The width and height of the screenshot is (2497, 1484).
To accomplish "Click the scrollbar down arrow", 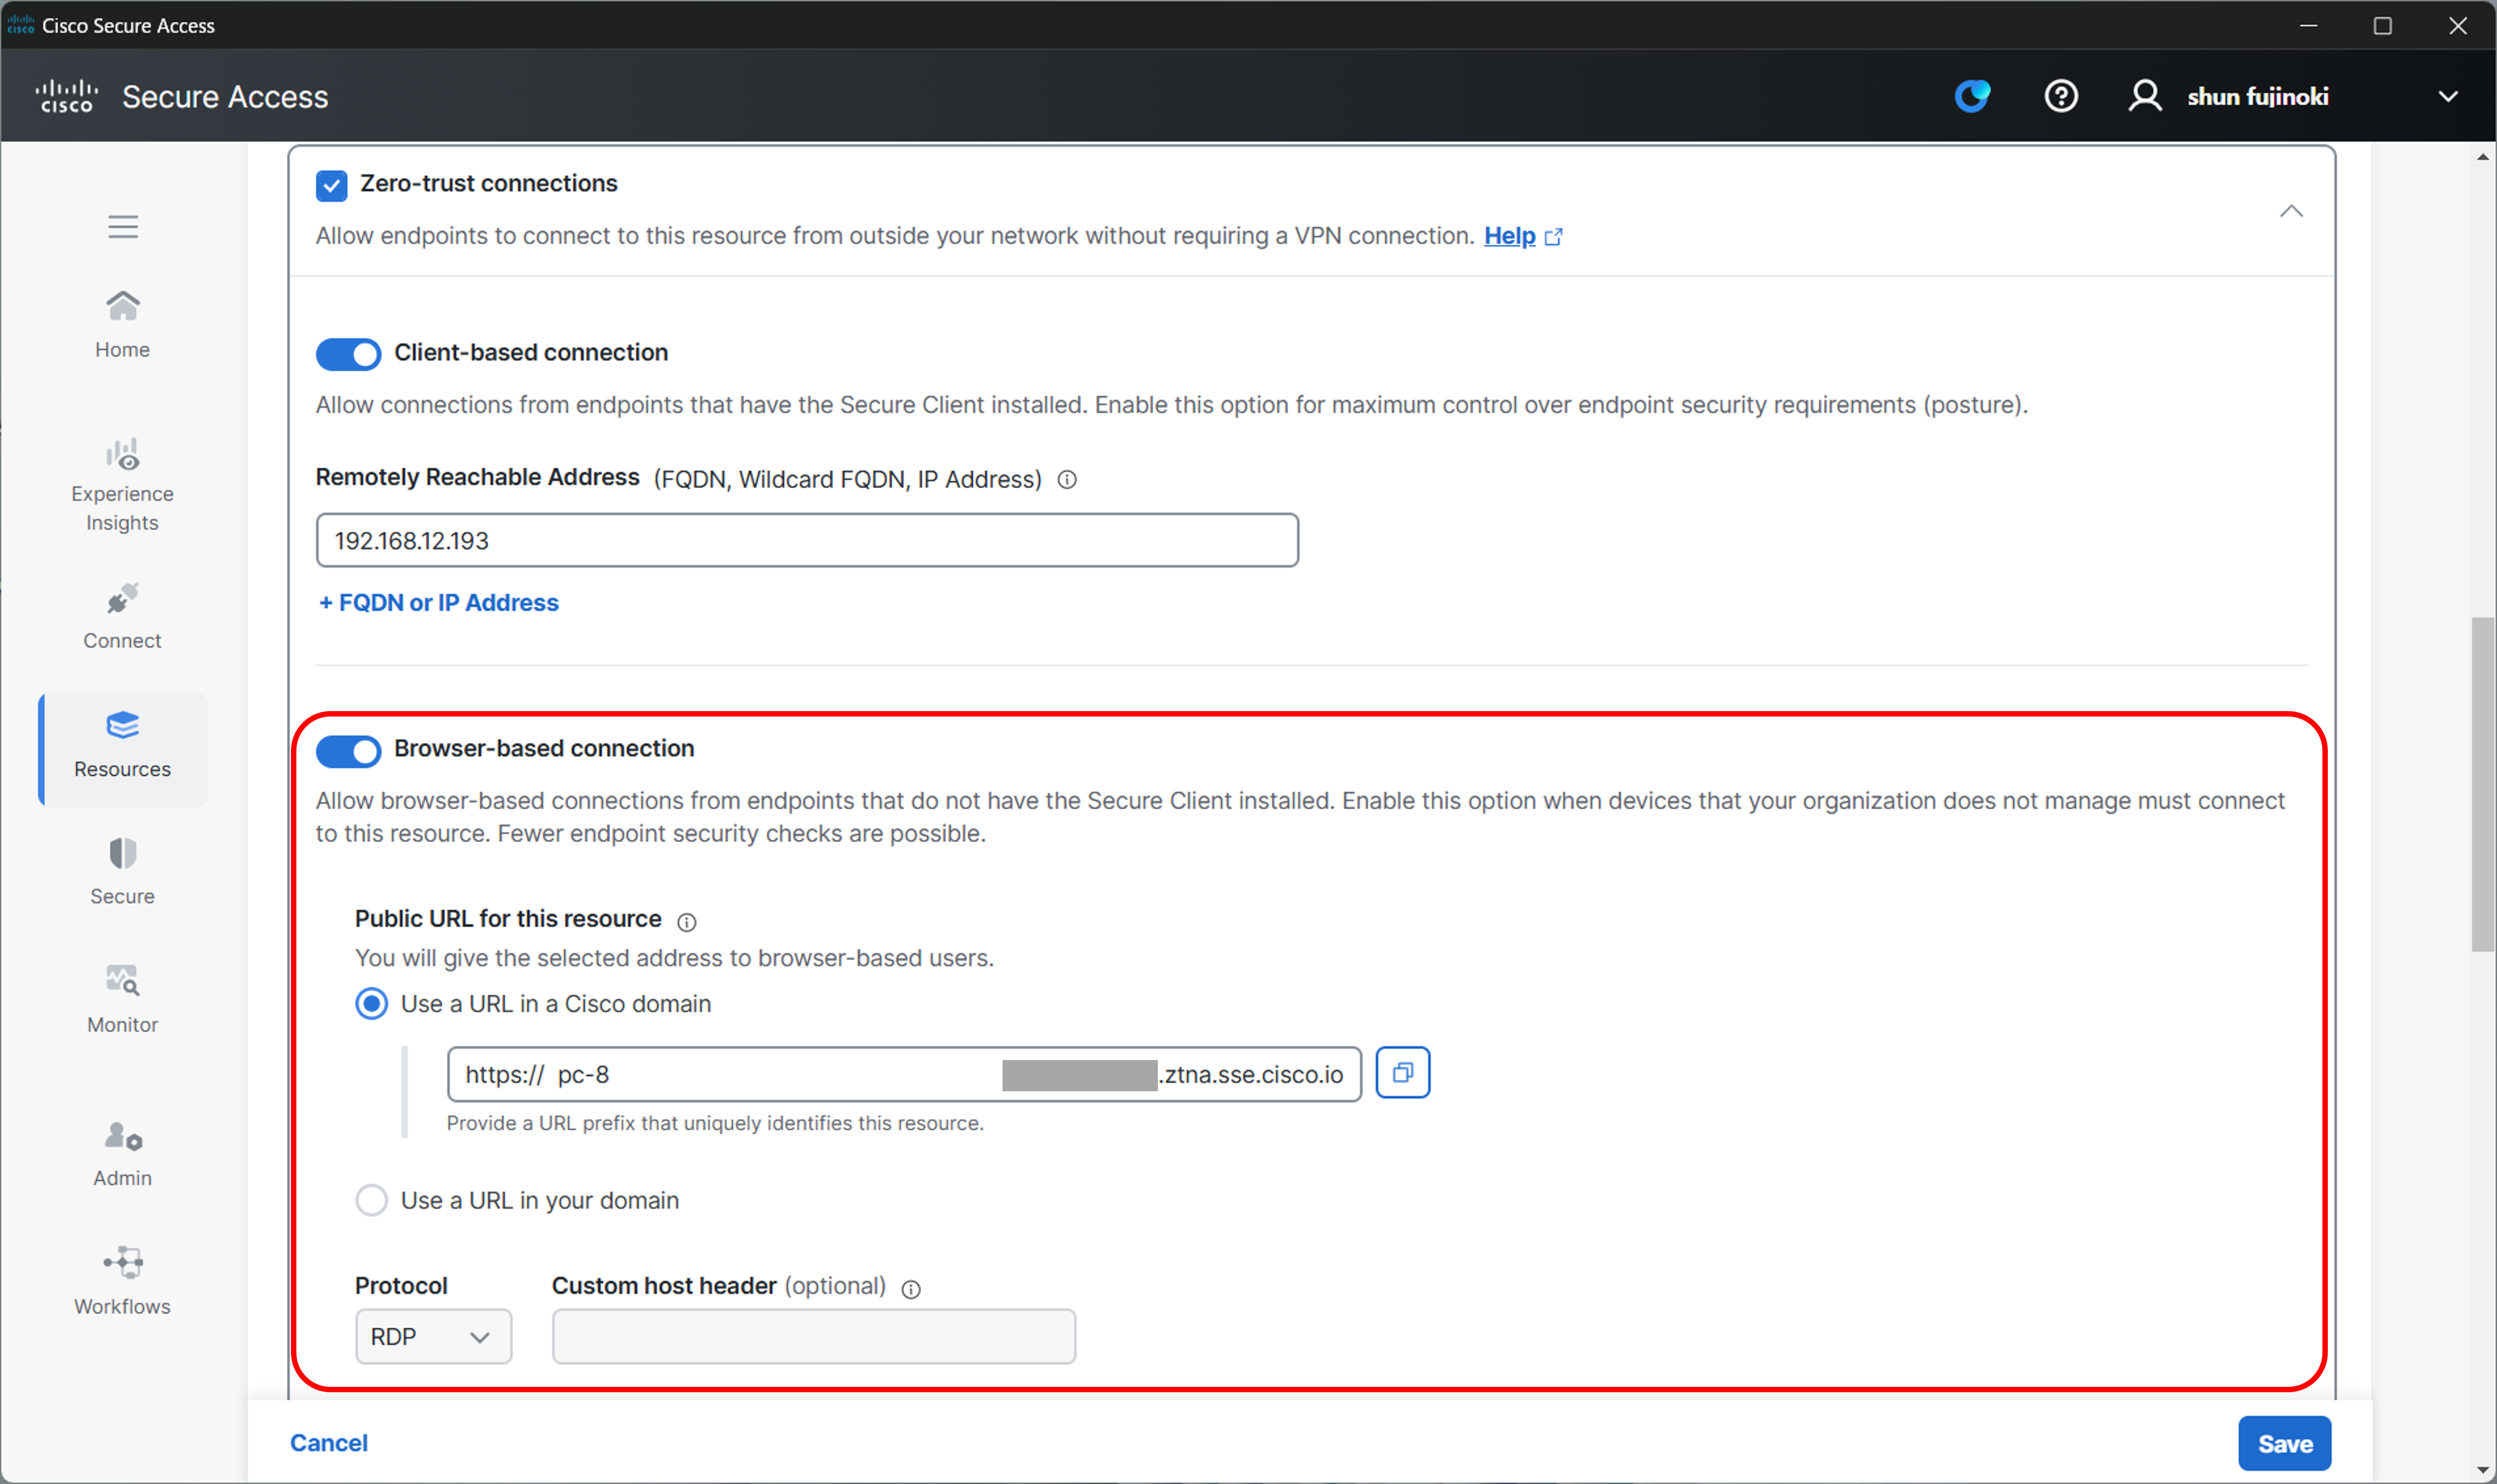I will [x=2482, y=1469].
